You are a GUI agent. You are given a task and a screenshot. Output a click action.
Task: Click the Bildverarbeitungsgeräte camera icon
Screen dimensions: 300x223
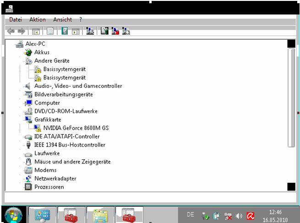(28, 94)
